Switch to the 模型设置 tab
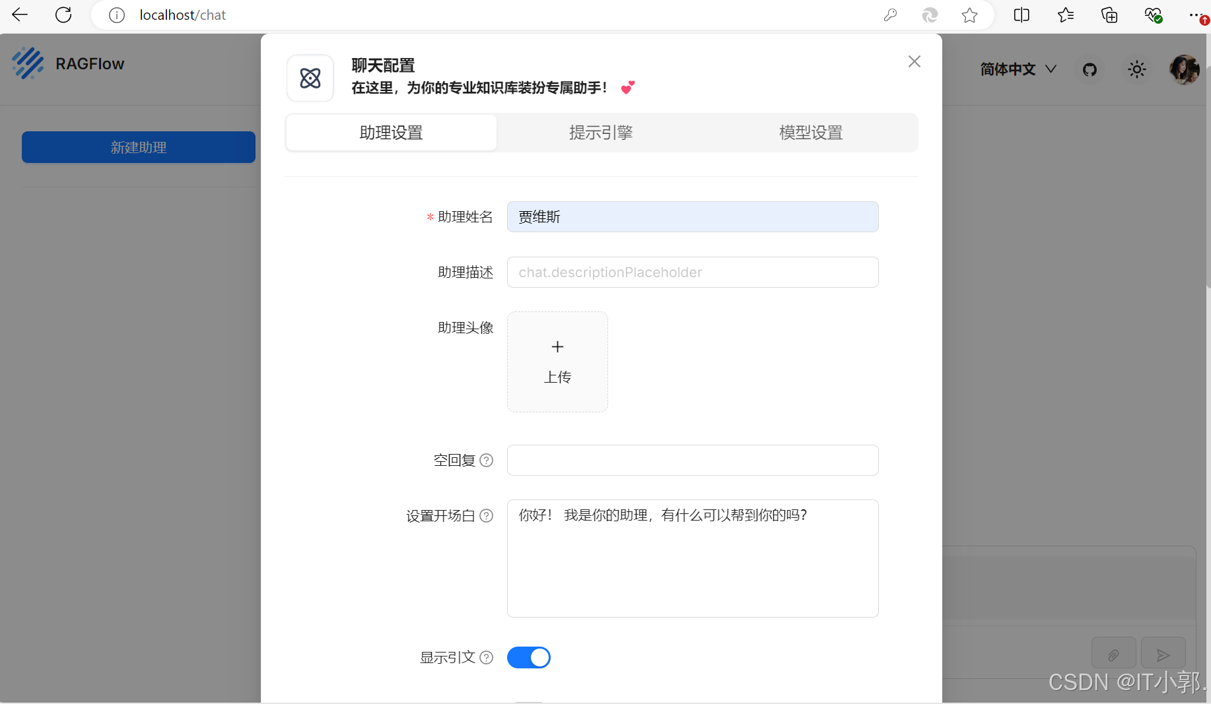Image resolution: width=1211 pixels, height=704 pixels. (x=811, y=132)
